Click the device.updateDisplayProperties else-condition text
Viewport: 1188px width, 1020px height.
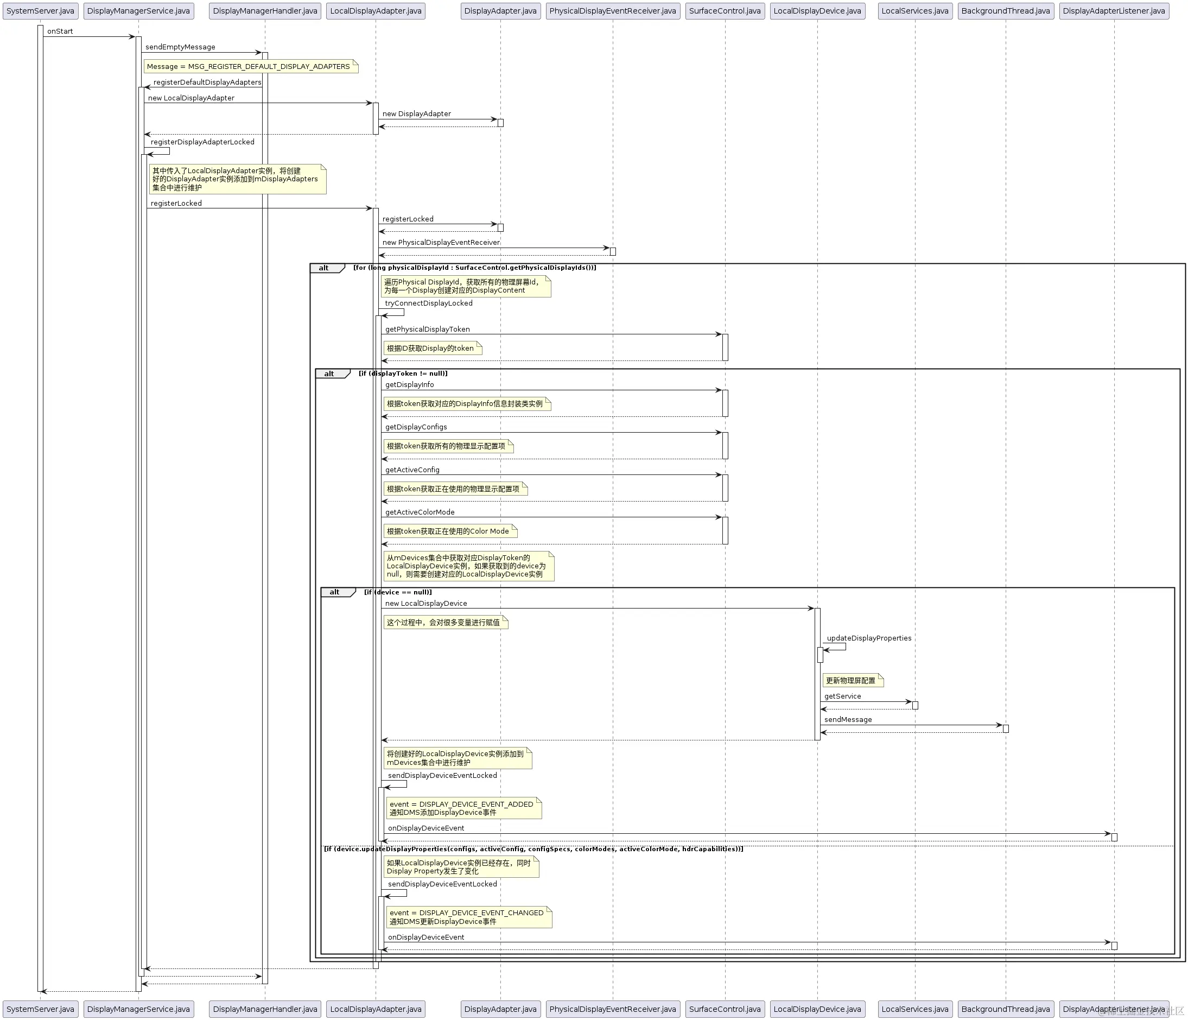pyautogui.click(x=533, y=849)
